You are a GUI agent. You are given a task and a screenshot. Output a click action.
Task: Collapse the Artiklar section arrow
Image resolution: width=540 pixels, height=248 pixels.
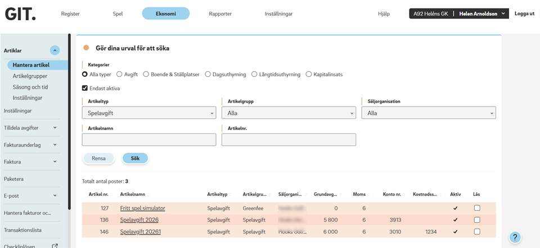click(55, 50)
